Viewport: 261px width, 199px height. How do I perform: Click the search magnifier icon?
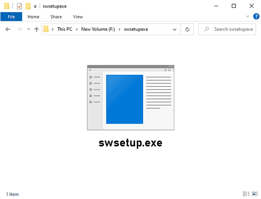coord(207,29)
